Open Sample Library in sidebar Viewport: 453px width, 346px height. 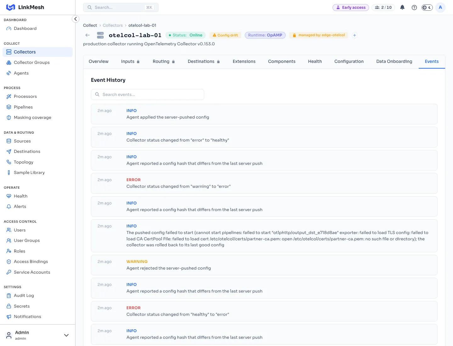[x=37, y=173]
